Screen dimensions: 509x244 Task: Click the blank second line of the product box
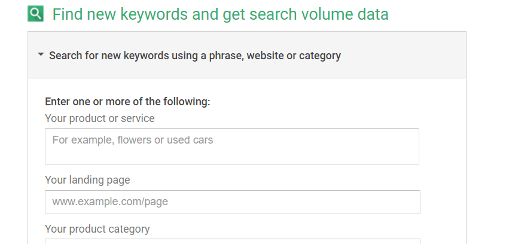232,155
